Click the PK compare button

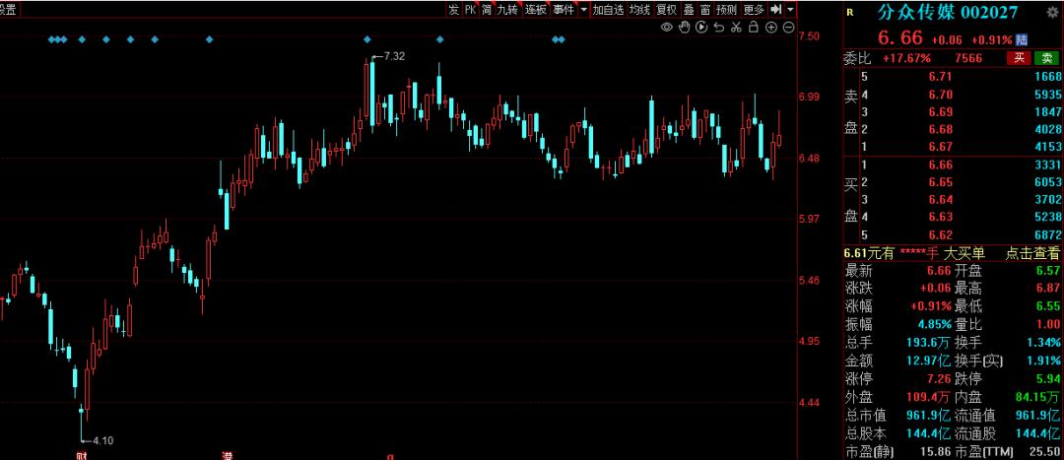click(470, 10)
